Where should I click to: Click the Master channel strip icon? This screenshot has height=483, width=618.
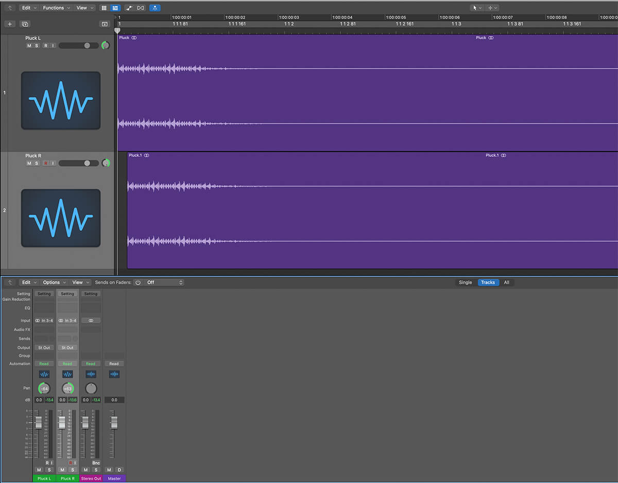[114, 374]
